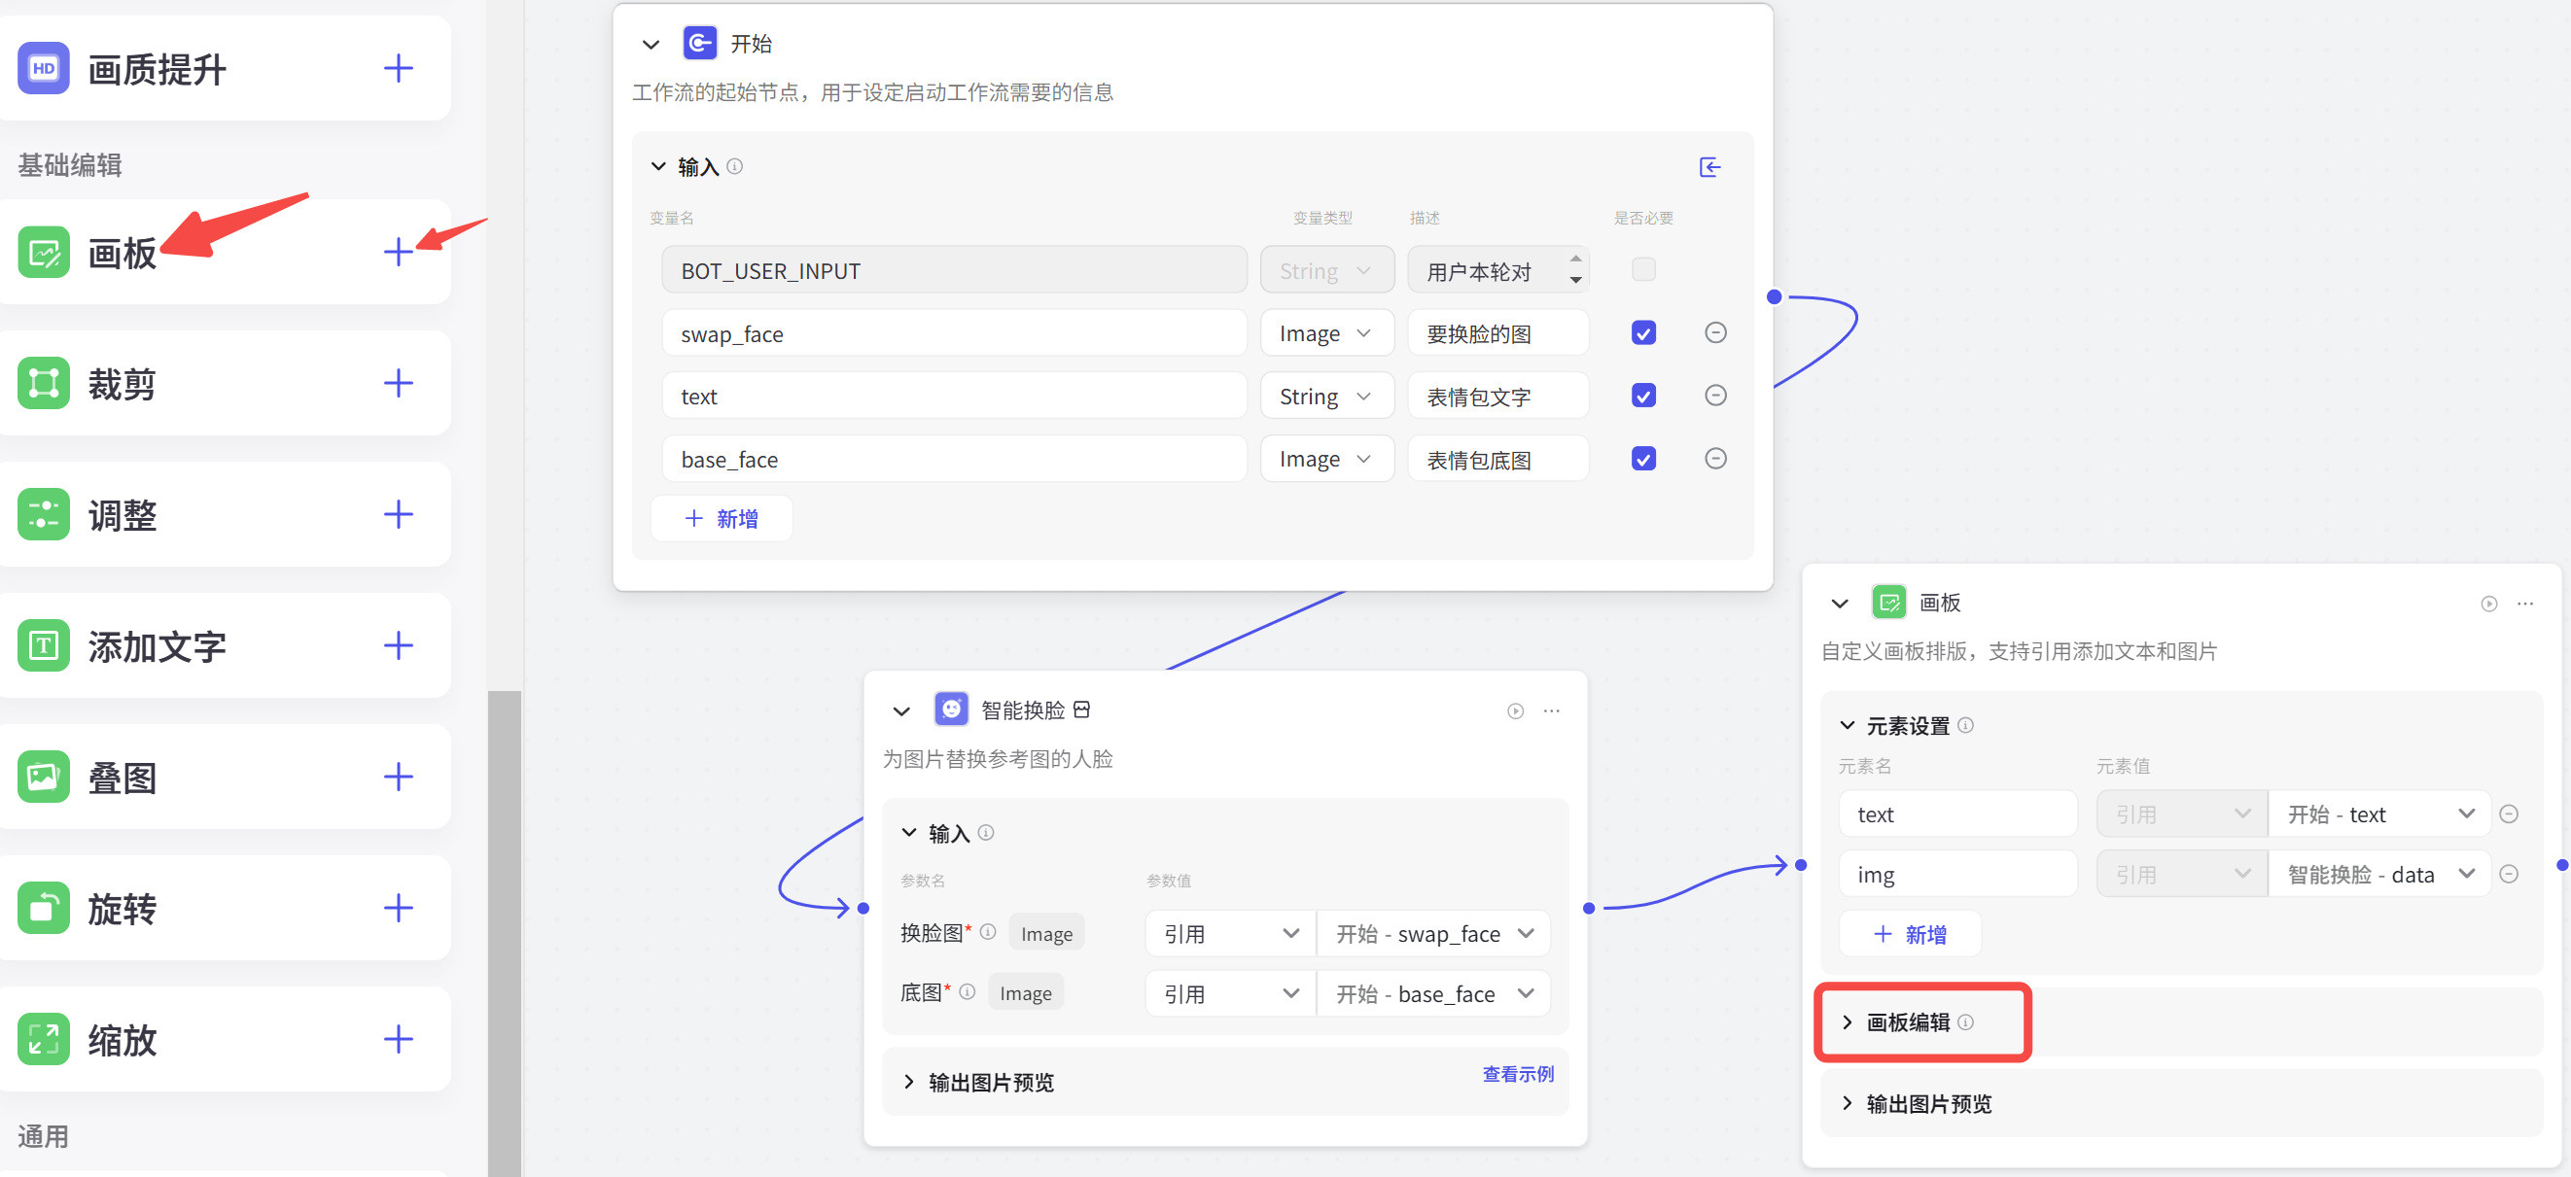This screenshot has height=1177, width=2571.
Task: Open the text variable String type dropdown
Action: coord(1325,396)
